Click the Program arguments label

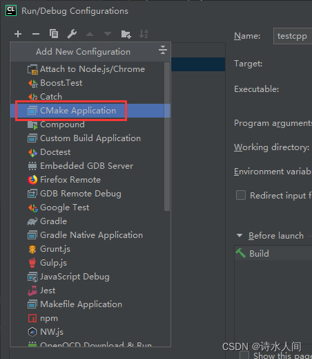click(x=273, y=123)
